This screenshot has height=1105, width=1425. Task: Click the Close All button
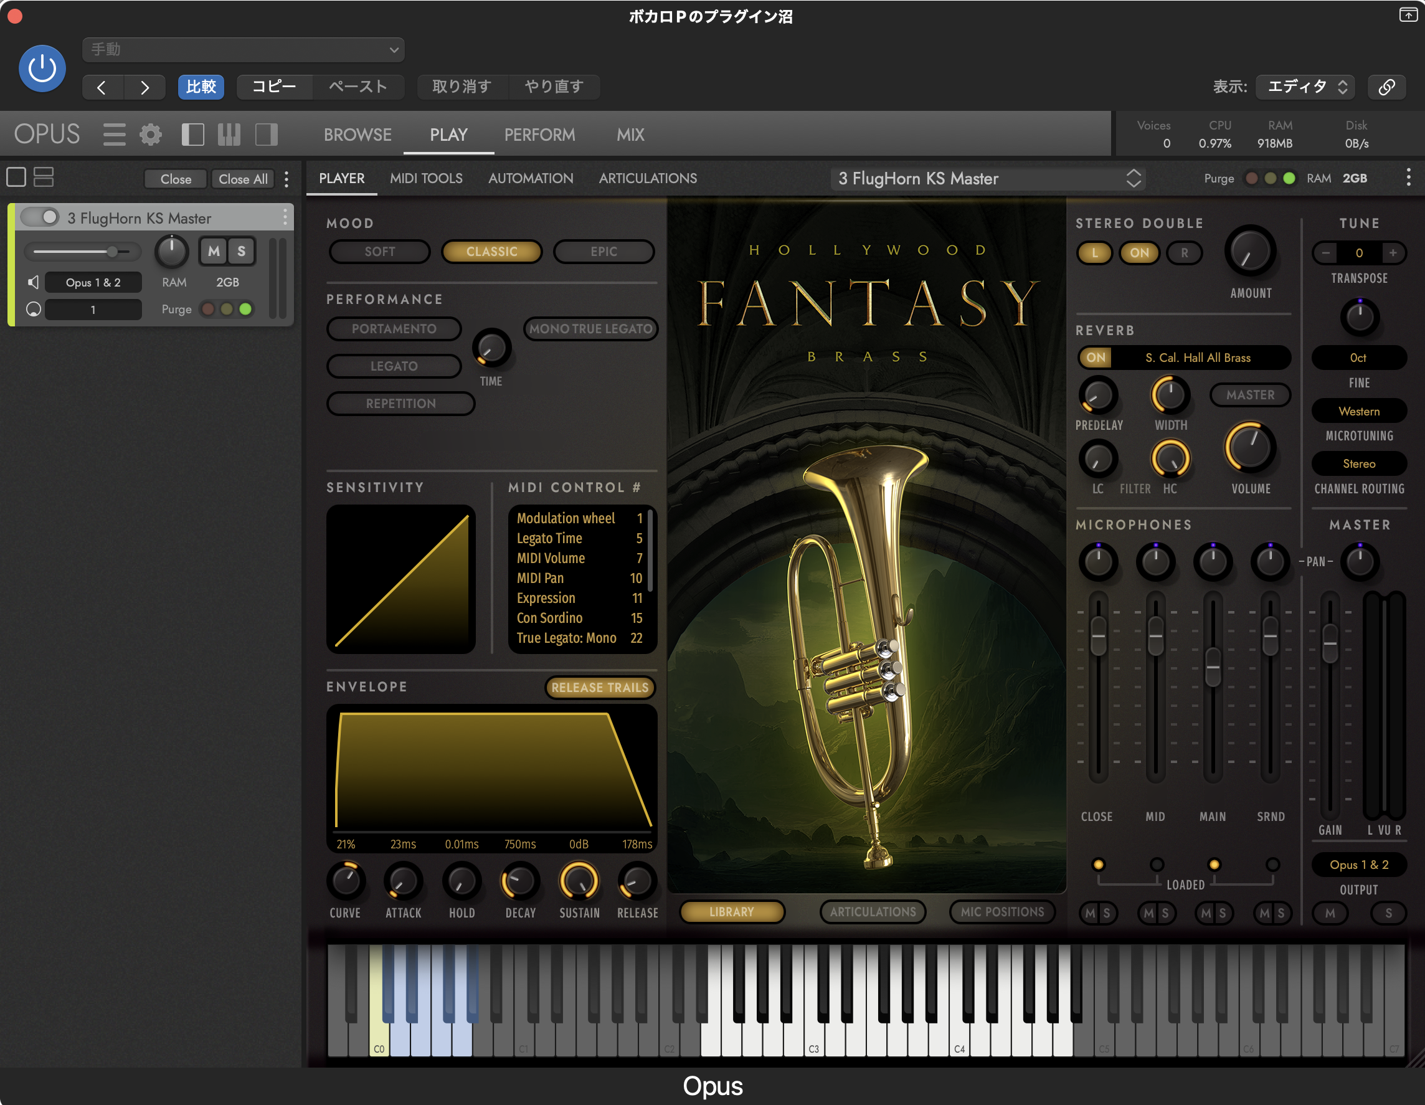(243, 179)
